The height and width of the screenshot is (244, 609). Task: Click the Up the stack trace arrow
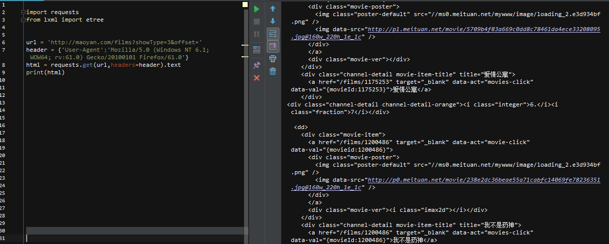[273, 9]
